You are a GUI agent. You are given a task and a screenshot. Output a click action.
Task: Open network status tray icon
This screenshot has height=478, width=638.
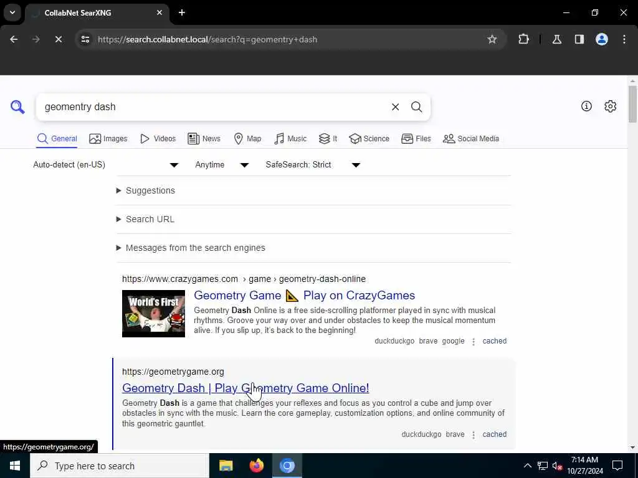tap(543, 466)
